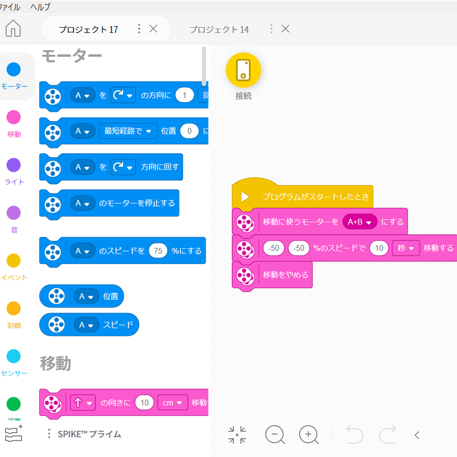457x457 pixels.
Task: Zoom out the workspace with the minus magnifier
Action: coord(275,435)
